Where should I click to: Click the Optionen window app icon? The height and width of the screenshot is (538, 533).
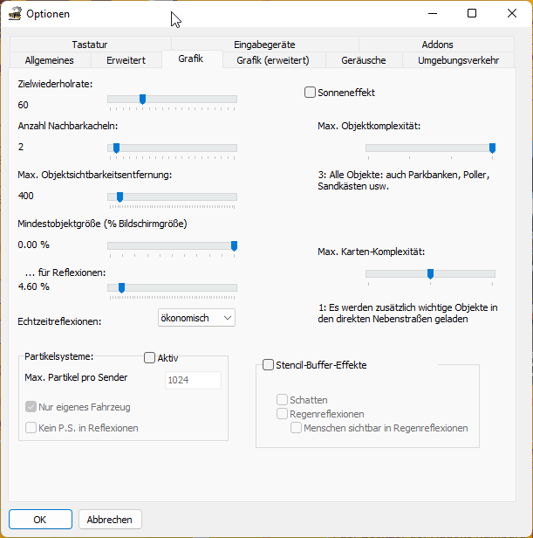pyautogui.click(x=15, y=13)
